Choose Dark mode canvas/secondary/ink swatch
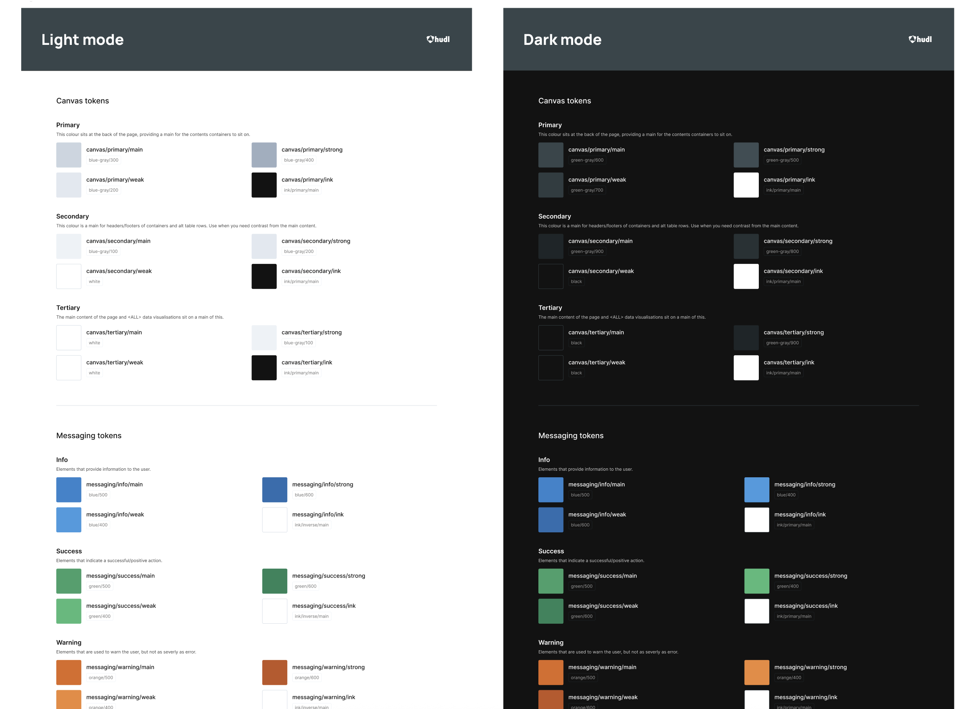Viewport: 978px width, 709px height. tap(746, 276)
